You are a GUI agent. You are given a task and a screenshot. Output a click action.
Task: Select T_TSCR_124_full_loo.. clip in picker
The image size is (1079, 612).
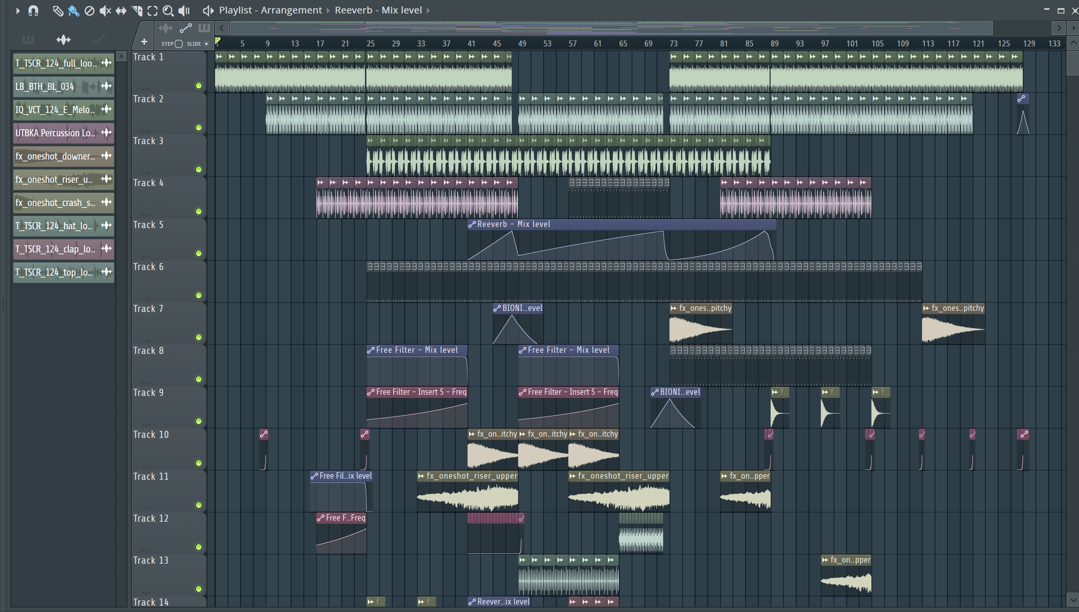pyautogui.click(x=63, y=63)
